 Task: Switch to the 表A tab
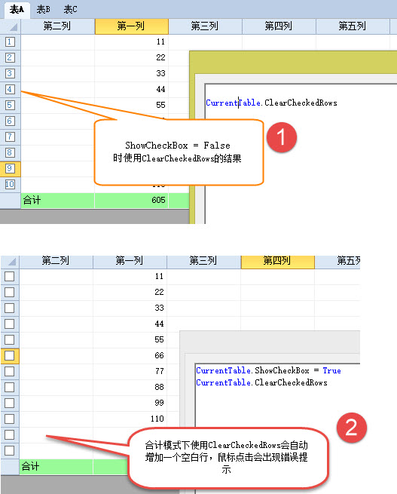pos(17,10)
